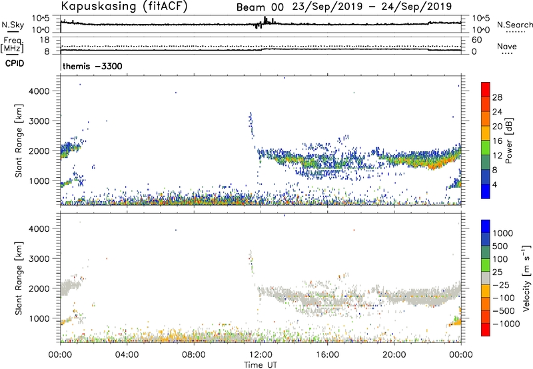Click the power colorbar value 28

(x=497, y=97)
